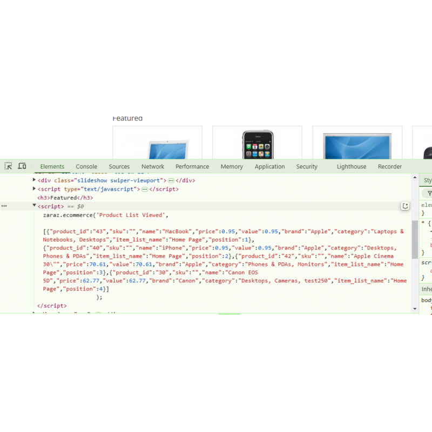Collapse the selected script node
The image size is (432, 432).
(x=34, y=206)
